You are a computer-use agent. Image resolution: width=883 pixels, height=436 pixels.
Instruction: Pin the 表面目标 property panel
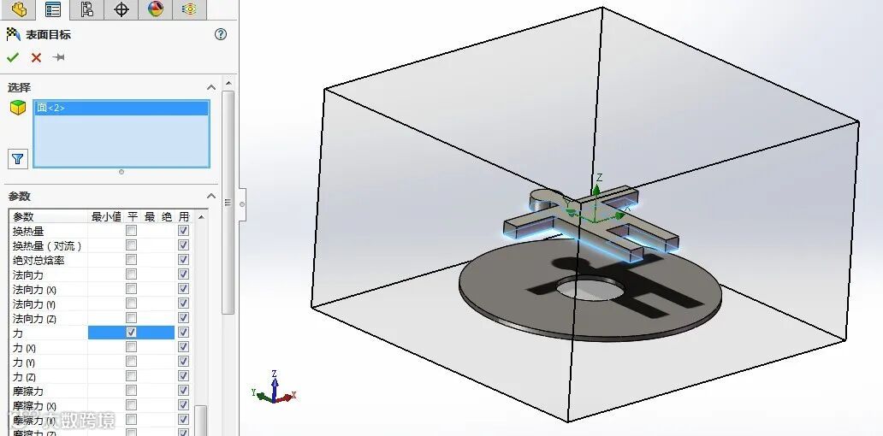coord(58,57)
